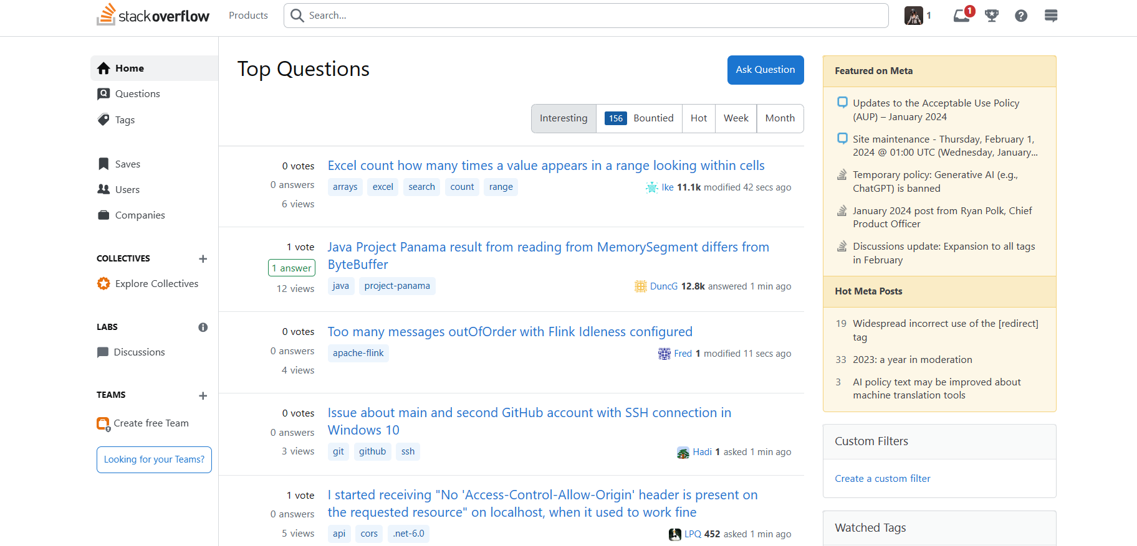Open redirect tag meta post
The image size is (1137, 546).
pyautogui.click(x=946, y=331)
